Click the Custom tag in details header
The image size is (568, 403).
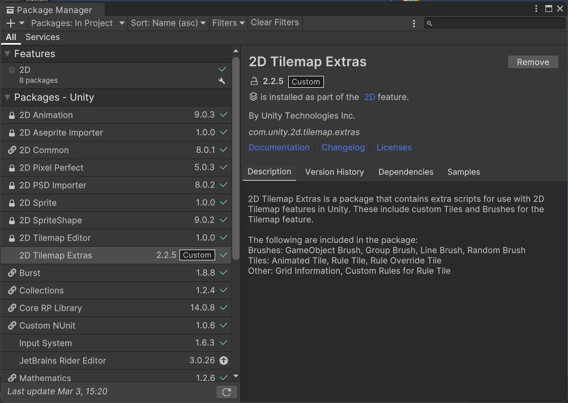306,82
